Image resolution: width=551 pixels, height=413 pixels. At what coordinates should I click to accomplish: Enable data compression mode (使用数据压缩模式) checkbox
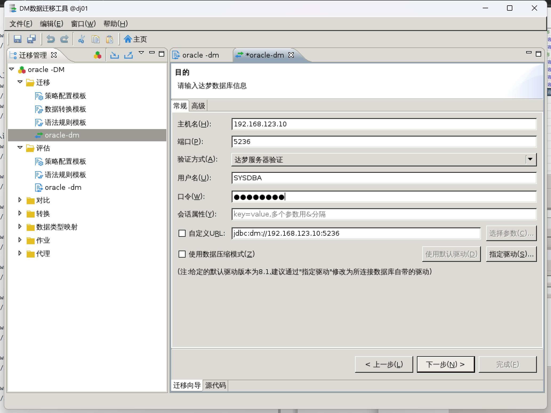point(182,254)
